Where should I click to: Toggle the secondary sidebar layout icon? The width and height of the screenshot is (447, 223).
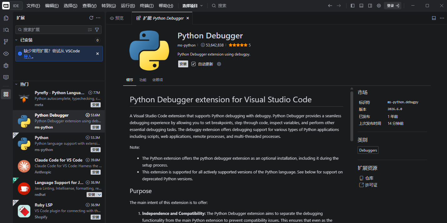click(x=370, y=6)
